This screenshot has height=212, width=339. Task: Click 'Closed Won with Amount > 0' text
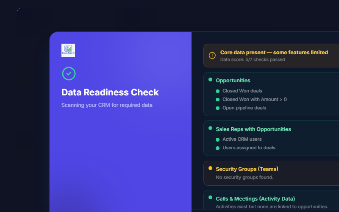point(255,99)
